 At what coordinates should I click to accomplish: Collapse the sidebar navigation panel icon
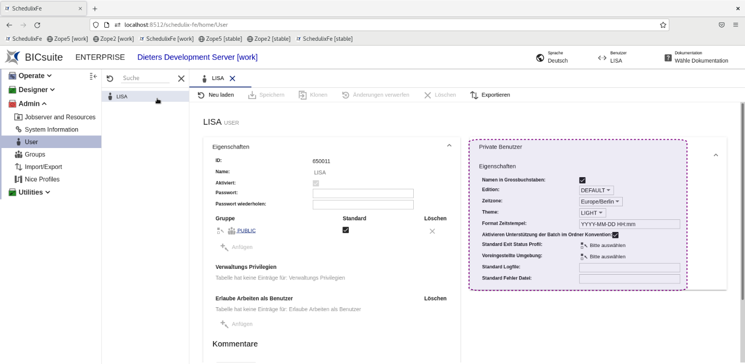(x=94, y=76)
